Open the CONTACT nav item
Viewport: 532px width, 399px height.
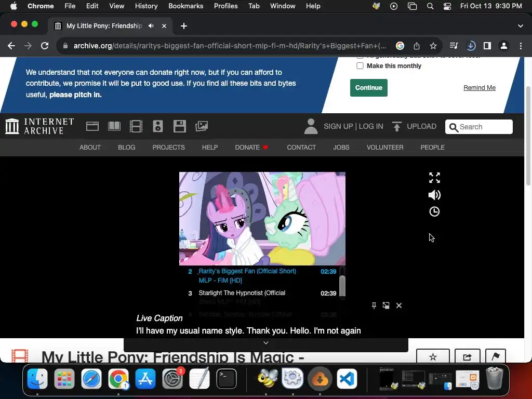(301, 147)
